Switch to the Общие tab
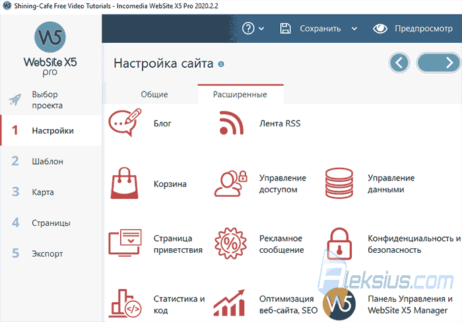Image resolution: width=462 pixels, height=322 pixels. tap(154, 94)
